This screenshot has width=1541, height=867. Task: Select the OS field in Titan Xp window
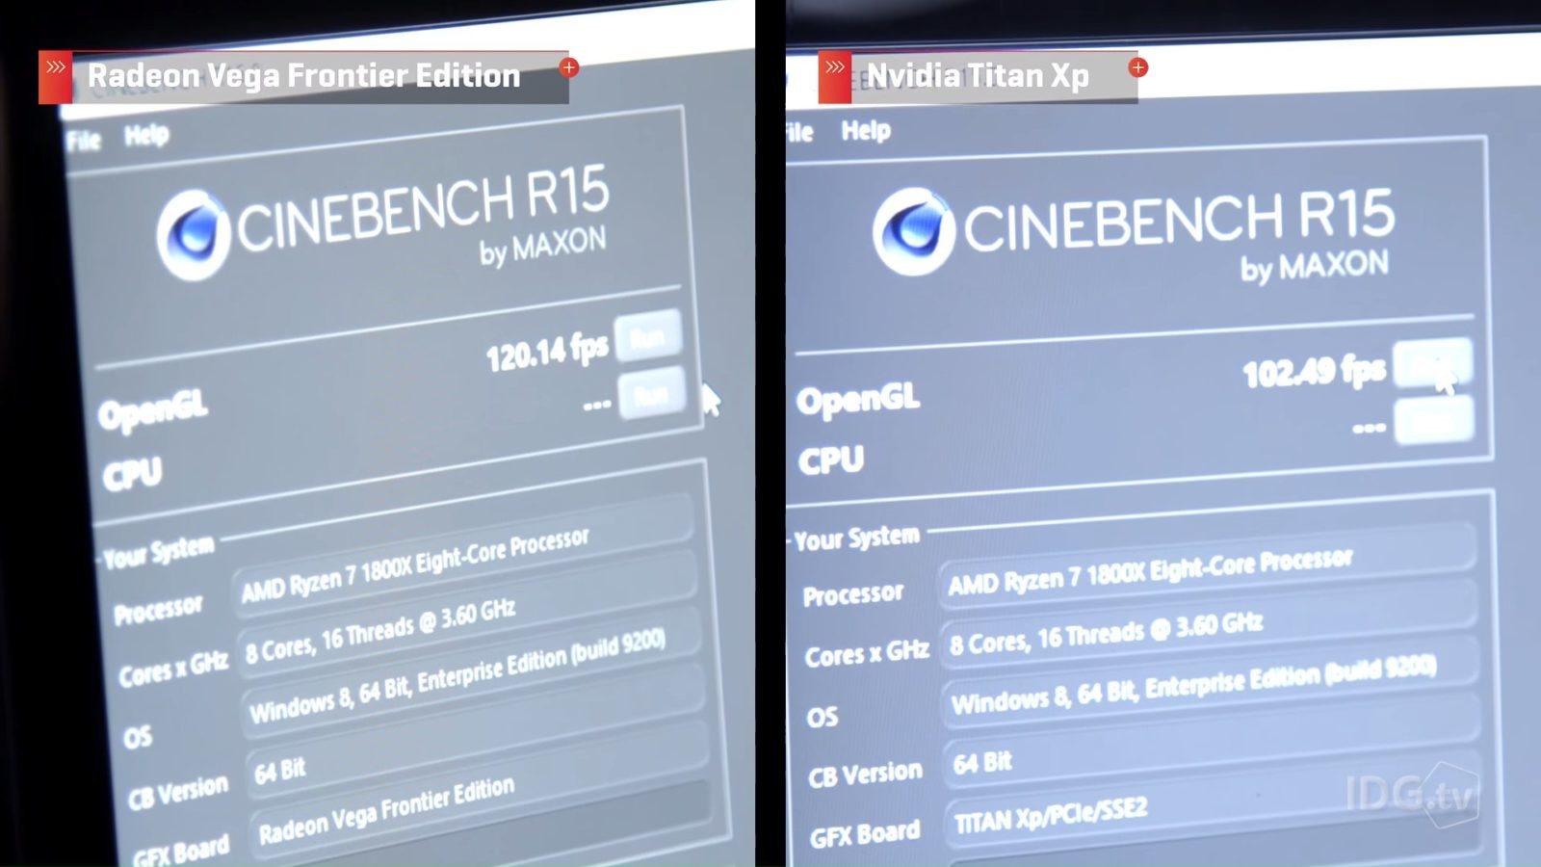tap(1207, 688)
